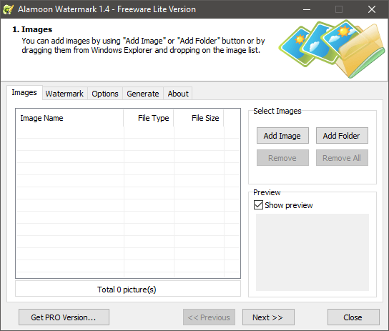The image size is (389, 331).
Task: Click the Remove All button
Action: [342, 158]
